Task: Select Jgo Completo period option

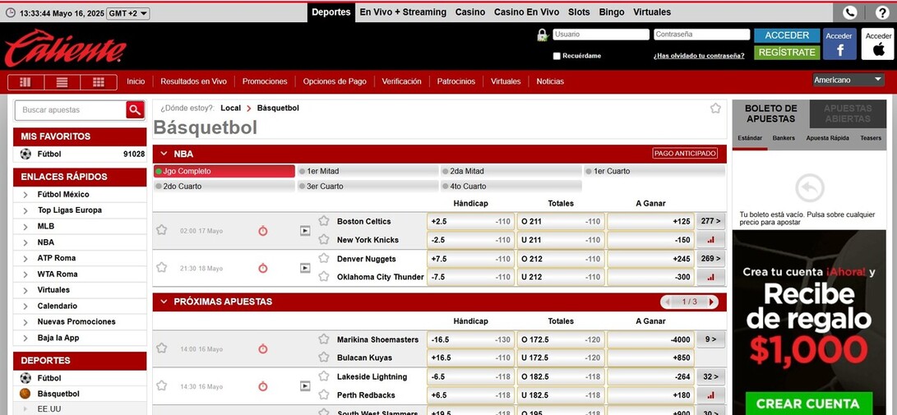Action: coord(224,171)
